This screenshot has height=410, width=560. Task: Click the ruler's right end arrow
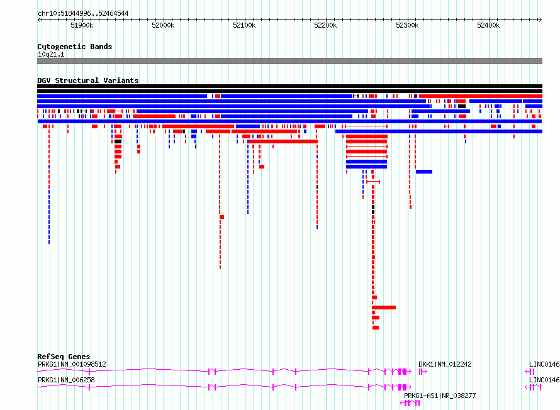click(x=540, y=19)
